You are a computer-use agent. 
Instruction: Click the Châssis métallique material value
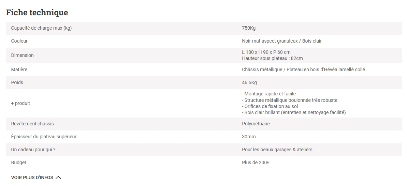coord(303,69)
